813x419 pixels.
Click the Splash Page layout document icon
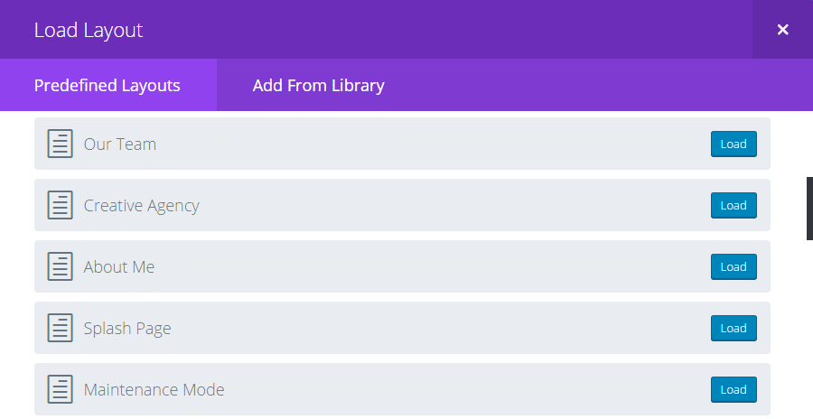point(61,329)
